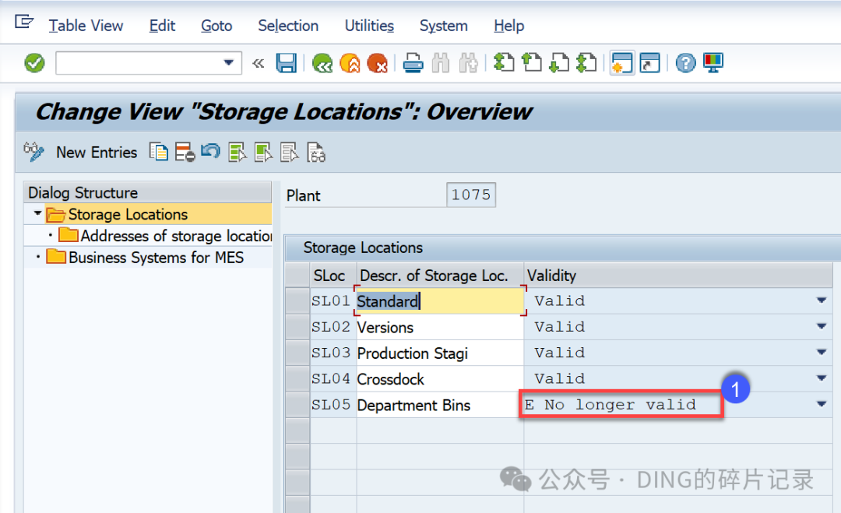Click the Find Next binoculars icon
The width and height of the screenshot is (841, 513).
tap(468, 63)
